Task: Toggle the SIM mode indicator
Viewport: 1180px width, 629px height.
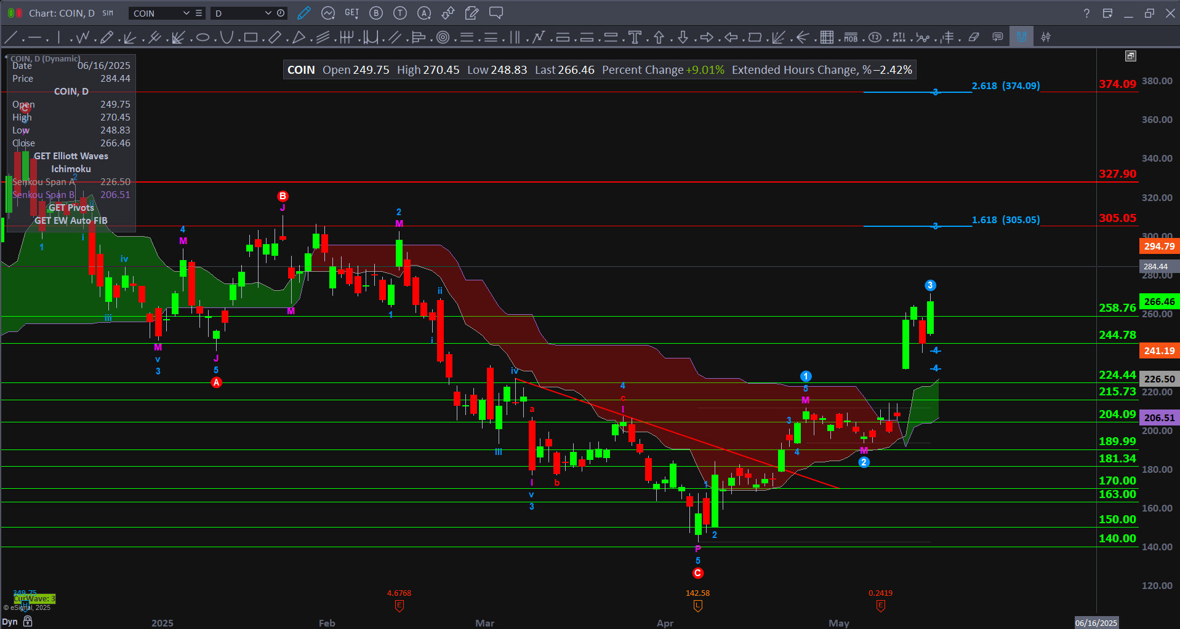Action: pyautogui.click(x=108, y=13)
